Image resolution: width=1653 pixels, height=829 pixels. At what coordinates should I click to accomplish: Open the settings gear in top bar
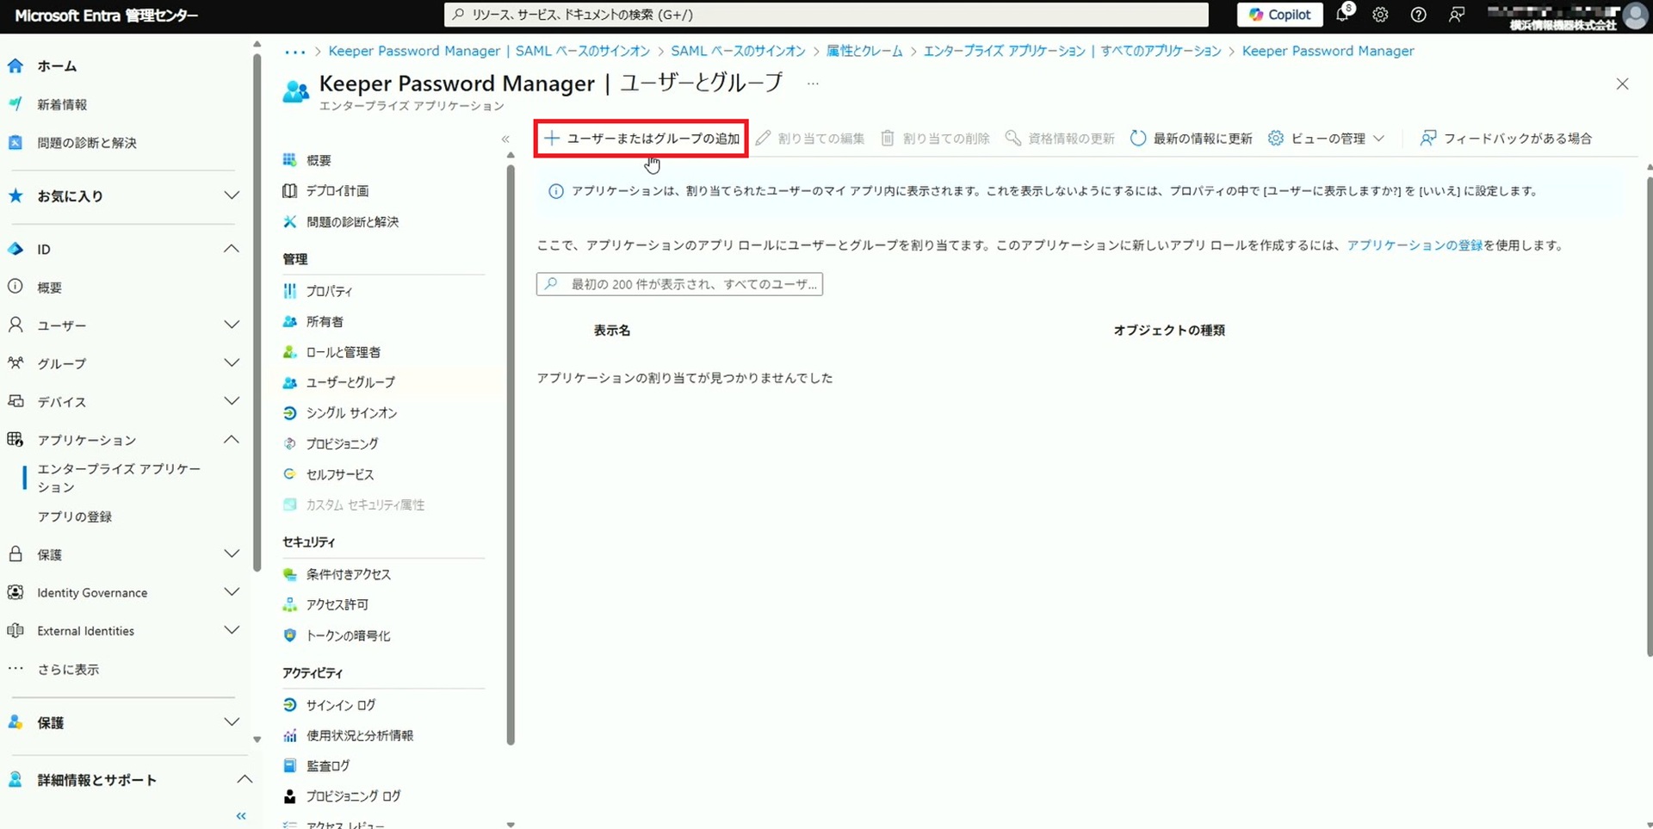click(x=1380, y=15)
